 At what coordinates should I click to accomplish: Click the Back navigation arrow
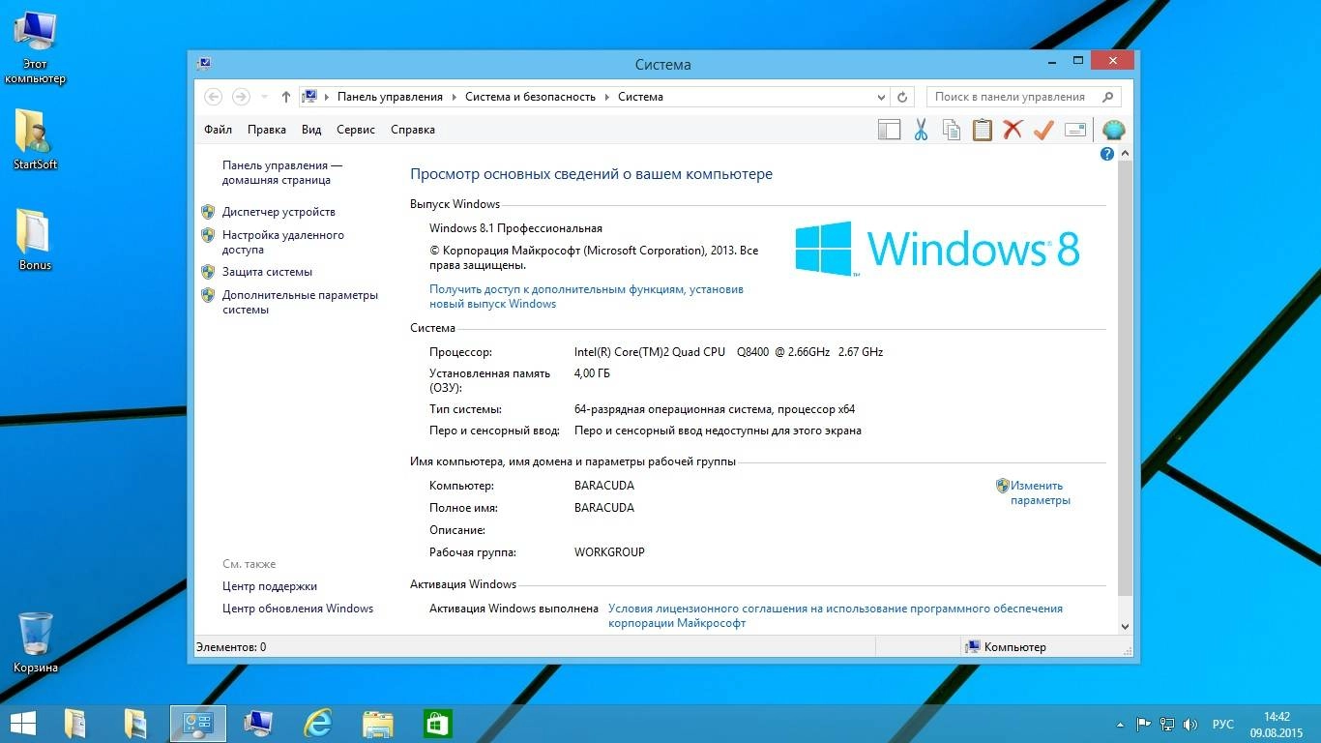click(214, 97)
